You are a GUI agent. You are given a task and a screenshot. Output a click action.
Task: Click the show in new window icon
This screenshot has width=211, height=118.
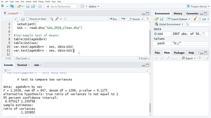click(16, 19)
